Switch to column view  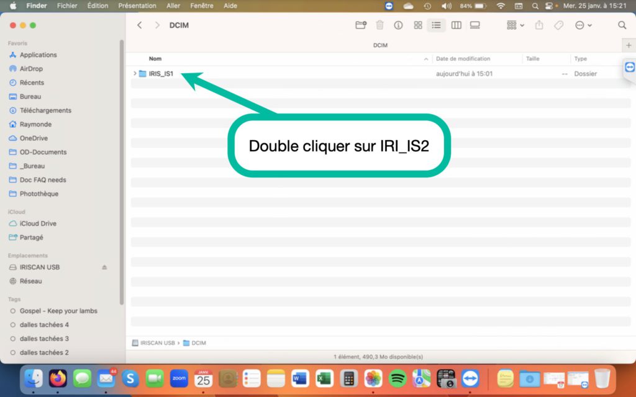click(456, 25)
